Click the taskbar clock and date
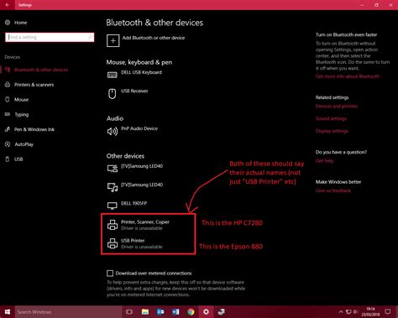The image size is (398, 318). (370, 311)
